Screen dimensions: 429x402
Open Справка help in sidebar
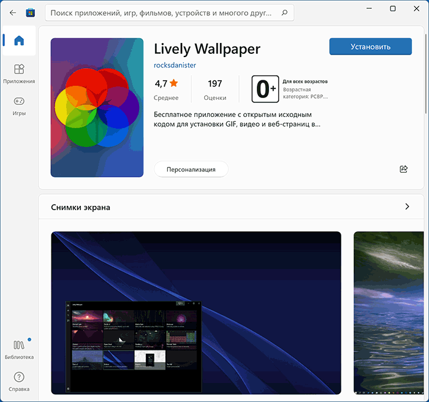pos(19,382)
